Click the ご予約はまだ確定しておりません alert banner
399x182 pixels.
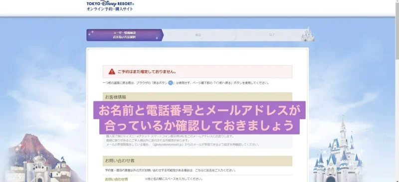pyautogui.click(x=198, y=71)
